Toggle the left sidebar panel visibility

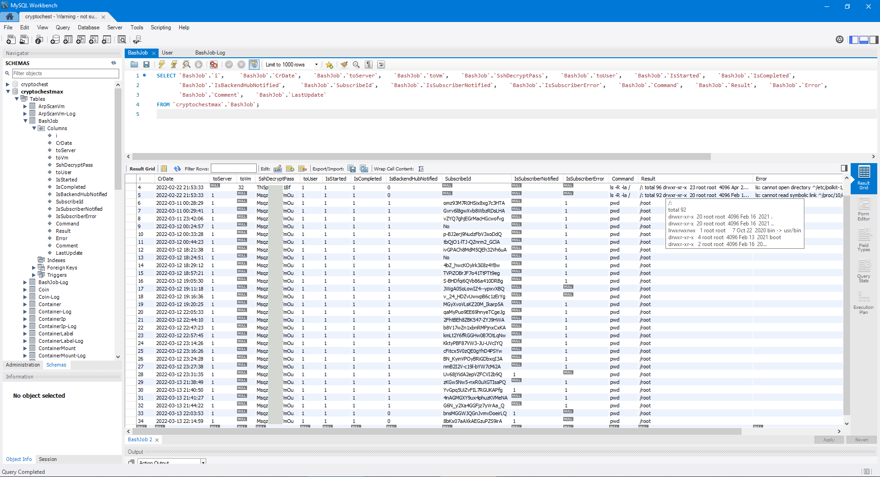click(854, 40)
